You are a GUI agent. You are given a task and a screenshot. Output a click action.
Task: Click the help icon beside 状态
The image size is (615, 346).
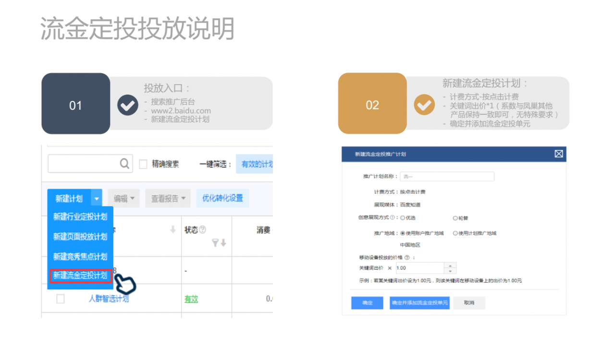coord(202,230)
